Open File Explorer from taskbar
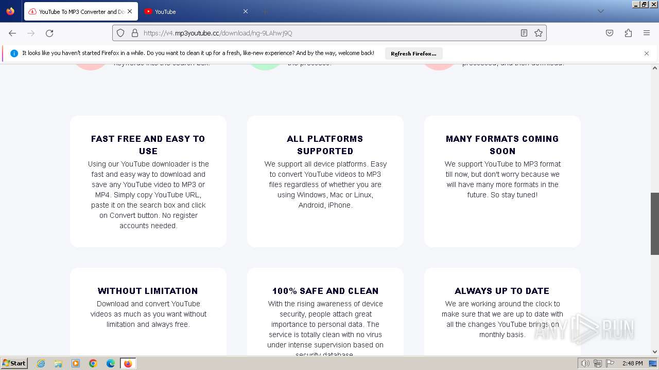This screenshot has width=659, height=370. click(x=58, y=363)
